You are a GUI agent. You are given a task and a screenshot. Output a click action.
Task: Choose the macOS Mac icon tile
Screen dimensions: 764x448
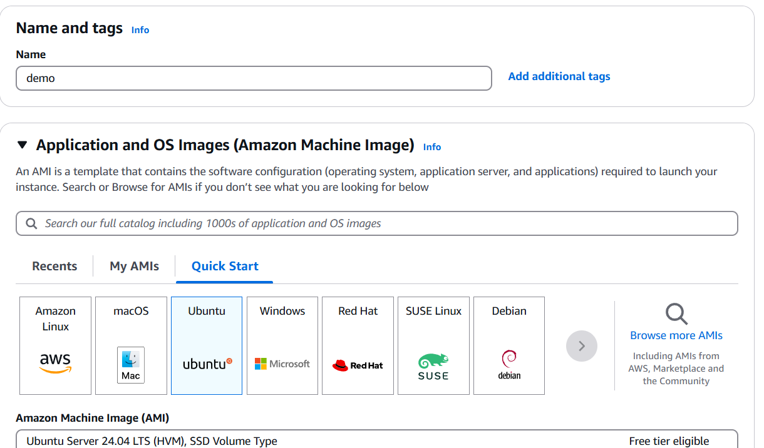coord(131,345)
